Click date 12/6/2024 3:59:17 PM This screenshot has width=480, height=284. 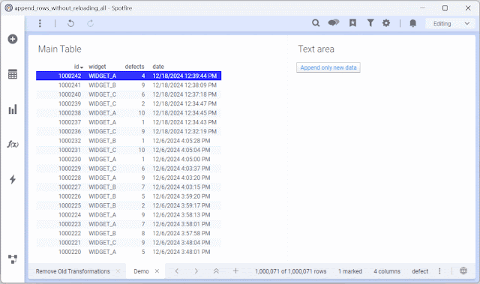[x=181, y=205]
